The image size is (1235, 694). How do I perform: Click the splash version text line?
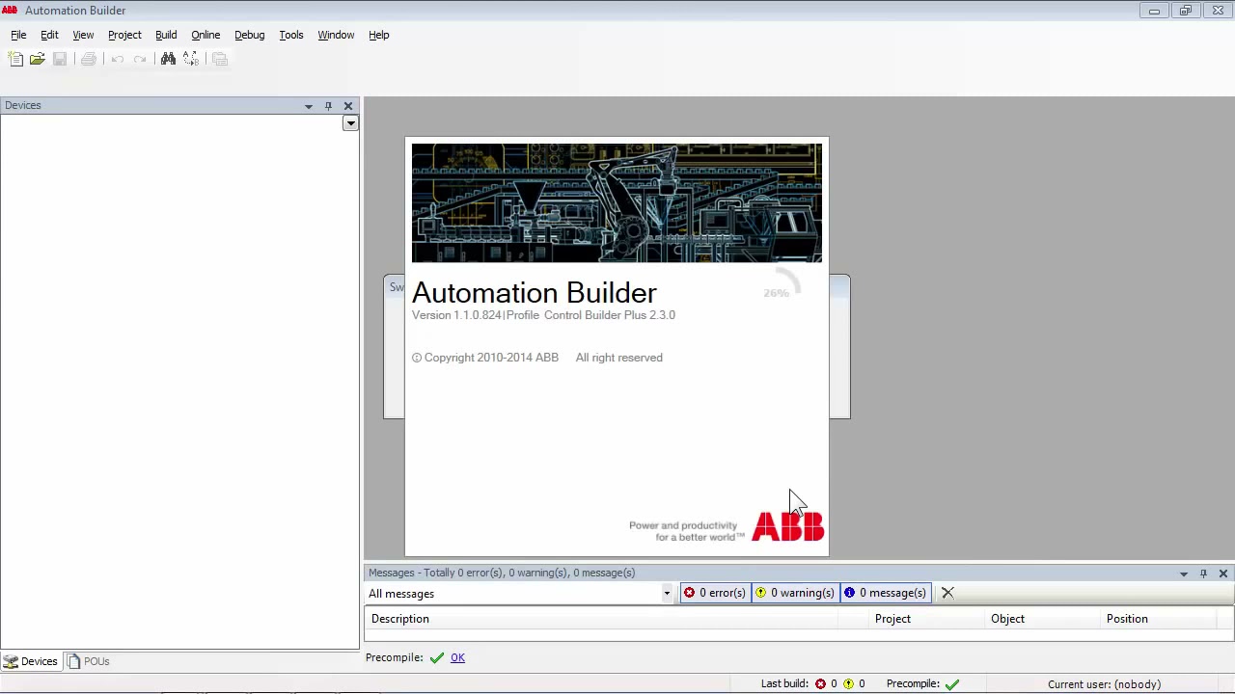[543, 315]
